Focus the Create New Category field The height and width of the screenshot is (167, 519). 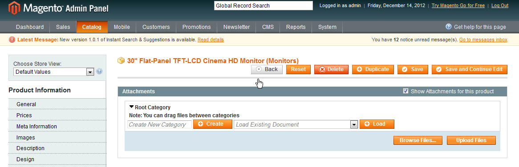[159, 124]
